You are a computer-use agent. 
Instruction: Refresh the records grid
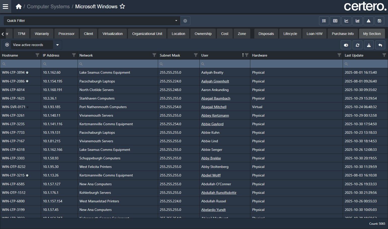(x=358, y=45)
